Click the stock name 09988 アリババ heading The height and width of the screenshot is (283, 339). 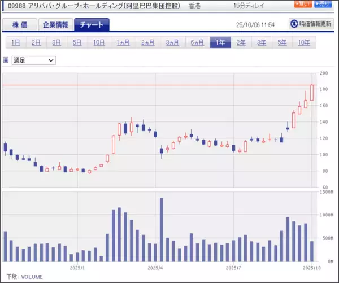point(94,6)
